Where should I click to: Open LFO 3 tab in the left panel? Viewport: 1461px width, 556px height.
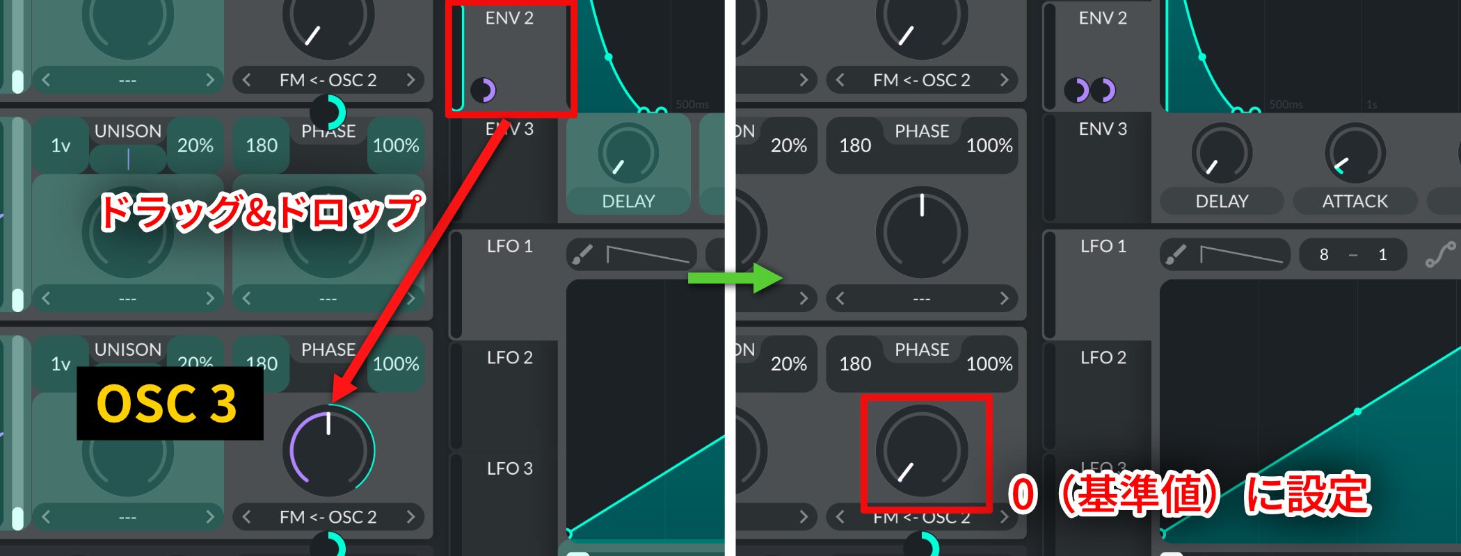coord(509,468)
